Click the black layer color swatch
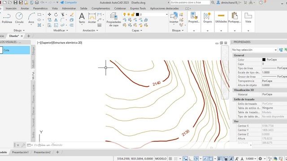287x161 pixels. point(138,14)
